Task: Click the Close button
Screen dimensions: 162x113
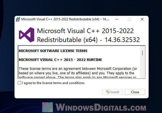Action: tap(135, 92)
